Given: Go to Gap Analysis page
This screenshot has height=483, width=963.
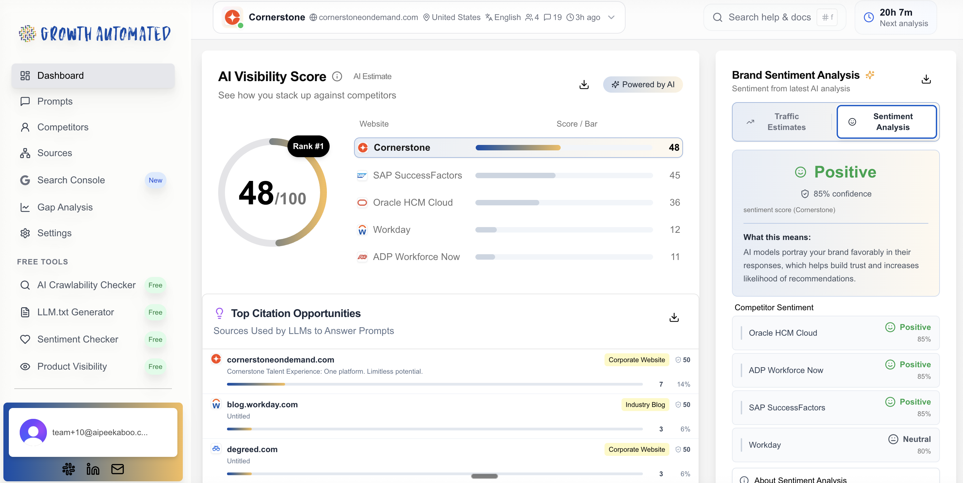Looking at the screenshot, I should coord(65,207).
